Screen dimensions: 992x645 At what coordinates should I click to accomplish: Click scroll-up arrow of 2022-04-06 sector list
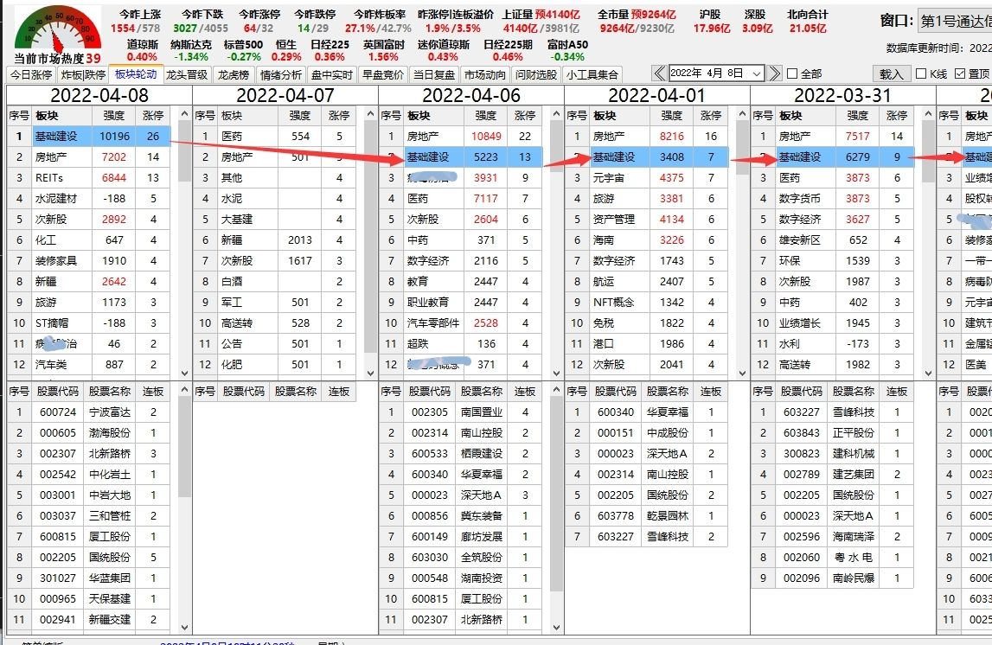point(557,114)
